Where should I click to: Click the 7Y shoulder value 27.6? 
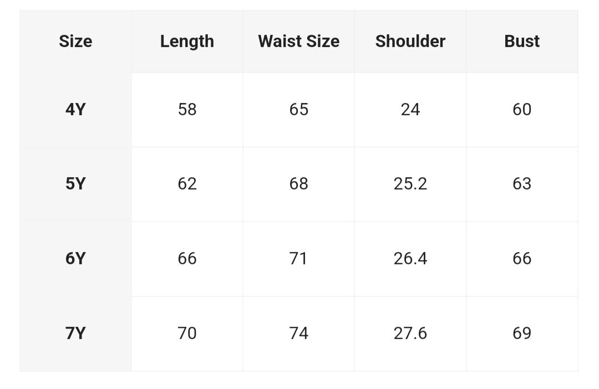pos(410,334)
